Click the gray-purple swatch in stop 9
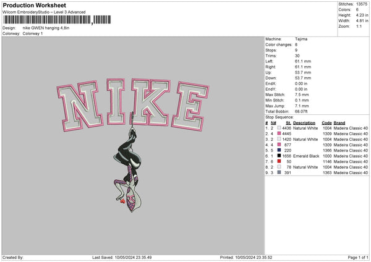 click(281, 172)
